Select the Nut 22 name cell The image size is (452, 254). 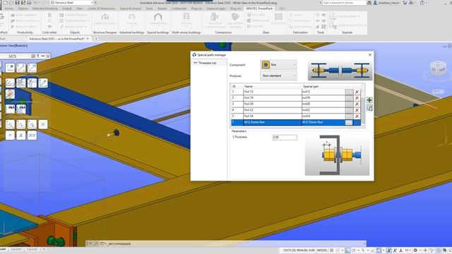click(x=273, y=110)
